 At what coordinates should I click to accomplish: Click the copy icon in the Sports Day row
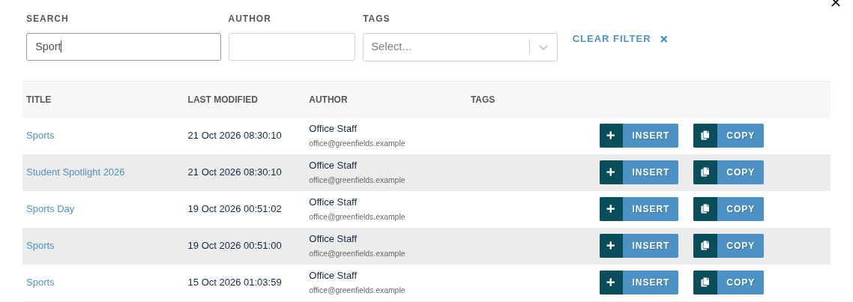[705, 209]
